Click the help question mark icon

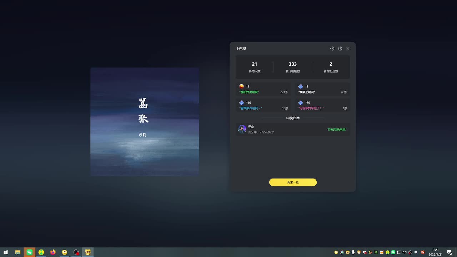[340, 49]
